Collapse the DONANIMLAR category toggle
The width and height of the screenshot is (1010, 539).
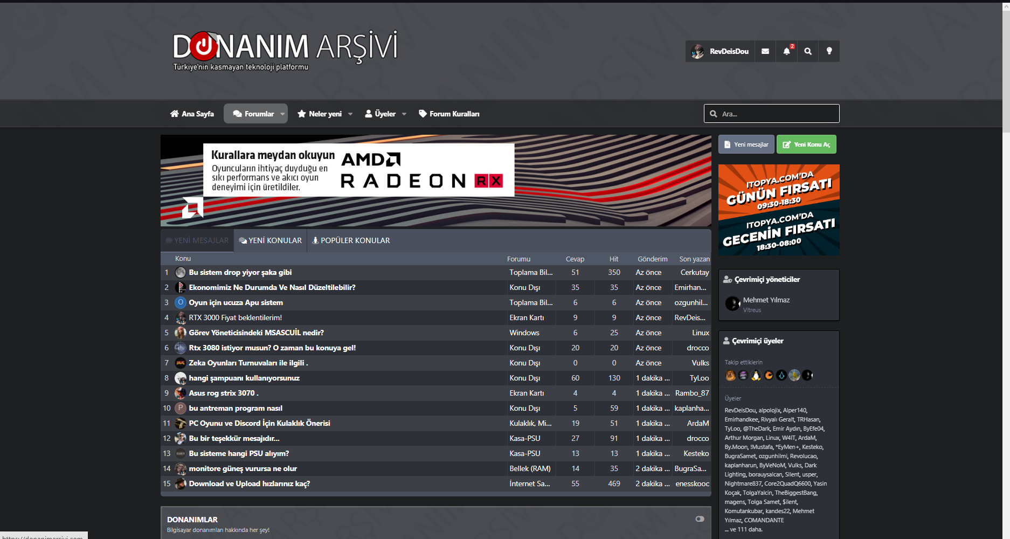pyautogui.click(x=700, y=519)
